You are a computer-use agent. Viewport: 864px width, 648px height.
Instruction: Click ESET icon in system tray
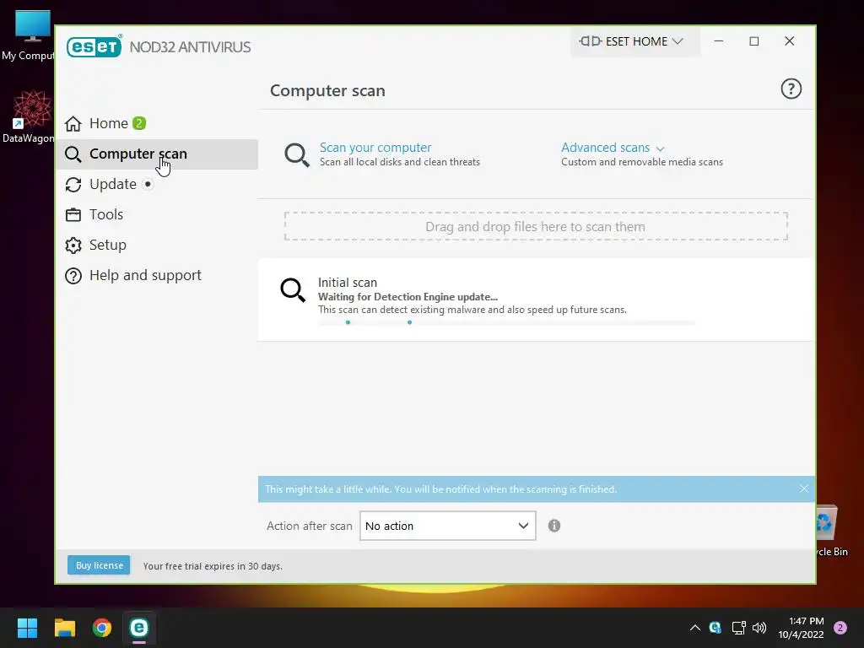click(715, 628)
